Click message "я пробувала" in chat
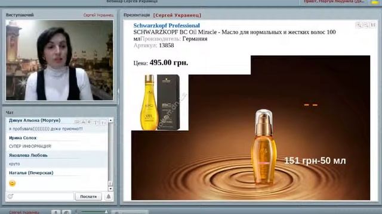This screenshot has width=382, height=214. (x=45, y=129)
